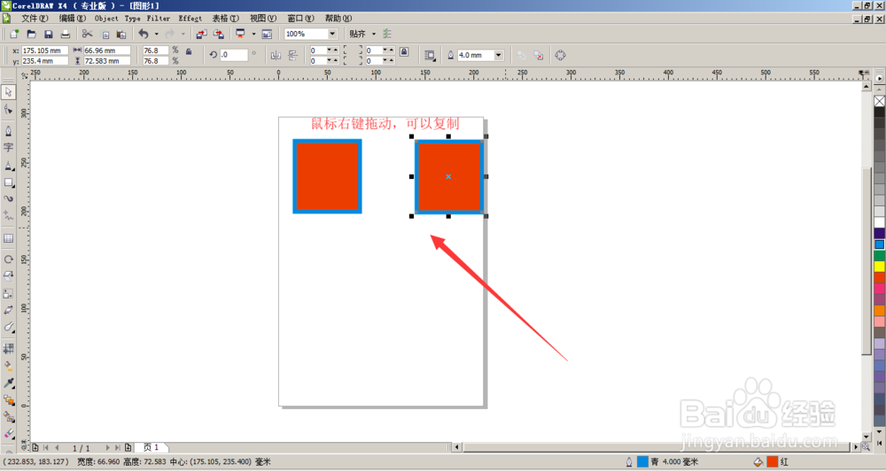Image resolution: width=886 pixels, height=472 pixels.
Task: Select the 页 1 page tab
Action: [152, 447]
